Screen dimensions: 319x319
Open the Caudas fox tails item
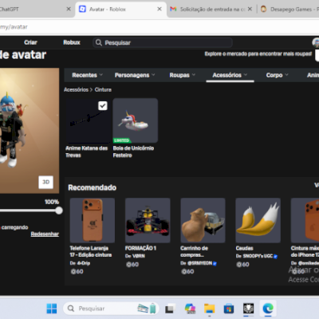258,220
